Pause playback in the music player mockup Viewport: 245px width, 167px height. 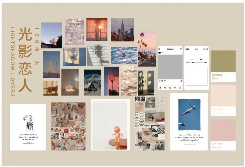pos(197,60)
